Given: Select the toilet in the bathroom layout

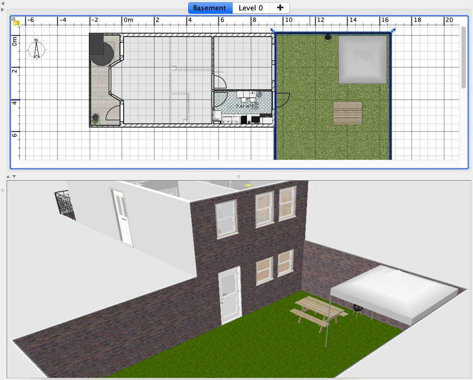Looking at the screenshot, I should click(252, 100).
